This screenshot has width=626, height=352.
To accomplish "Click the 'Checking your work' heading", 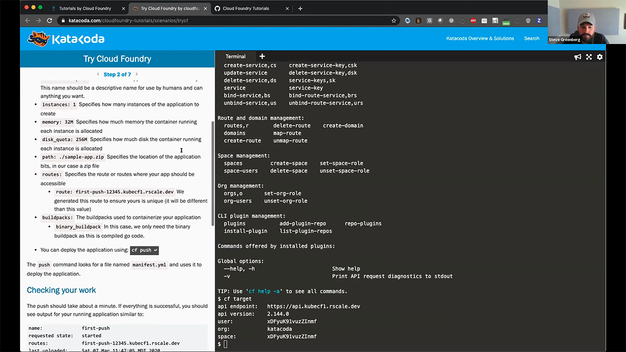I will click(61, 290).
